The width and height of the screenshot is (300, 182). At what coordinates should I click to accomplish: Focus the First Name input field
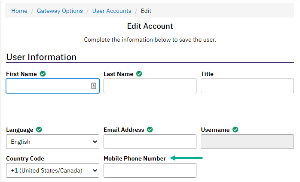pyautogui.click(x=52, y=86)
